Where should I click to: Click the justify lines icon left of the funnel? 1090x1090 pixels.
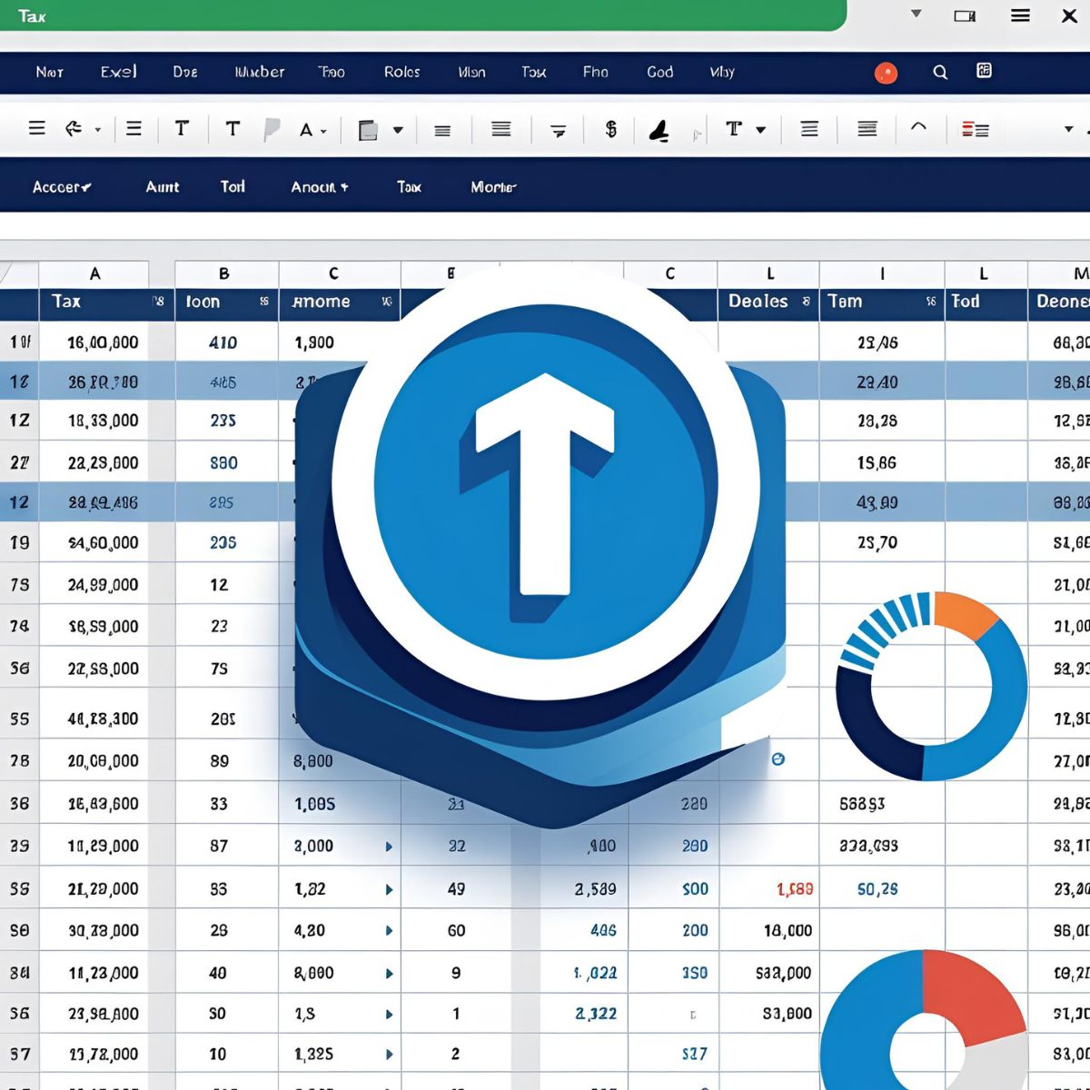pos(500,130)
